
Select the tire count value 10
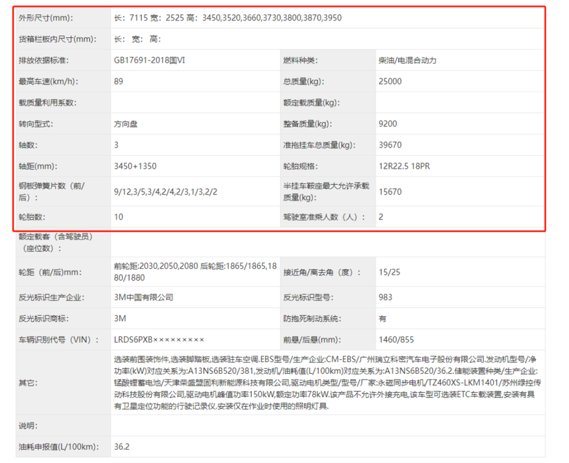coord(119,217)
